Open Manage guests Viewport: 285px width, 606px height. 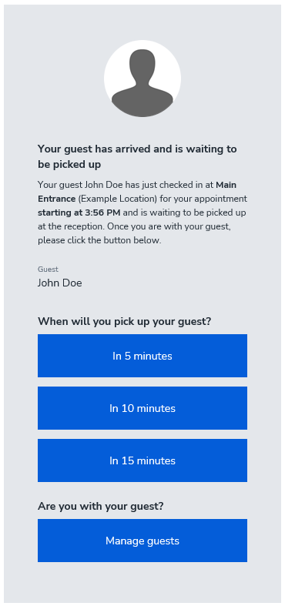[142, 541]
